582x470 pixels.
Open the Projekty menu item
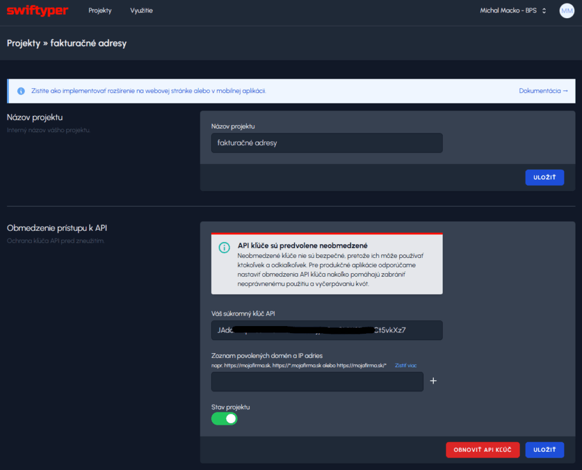(x=100, y=11)
